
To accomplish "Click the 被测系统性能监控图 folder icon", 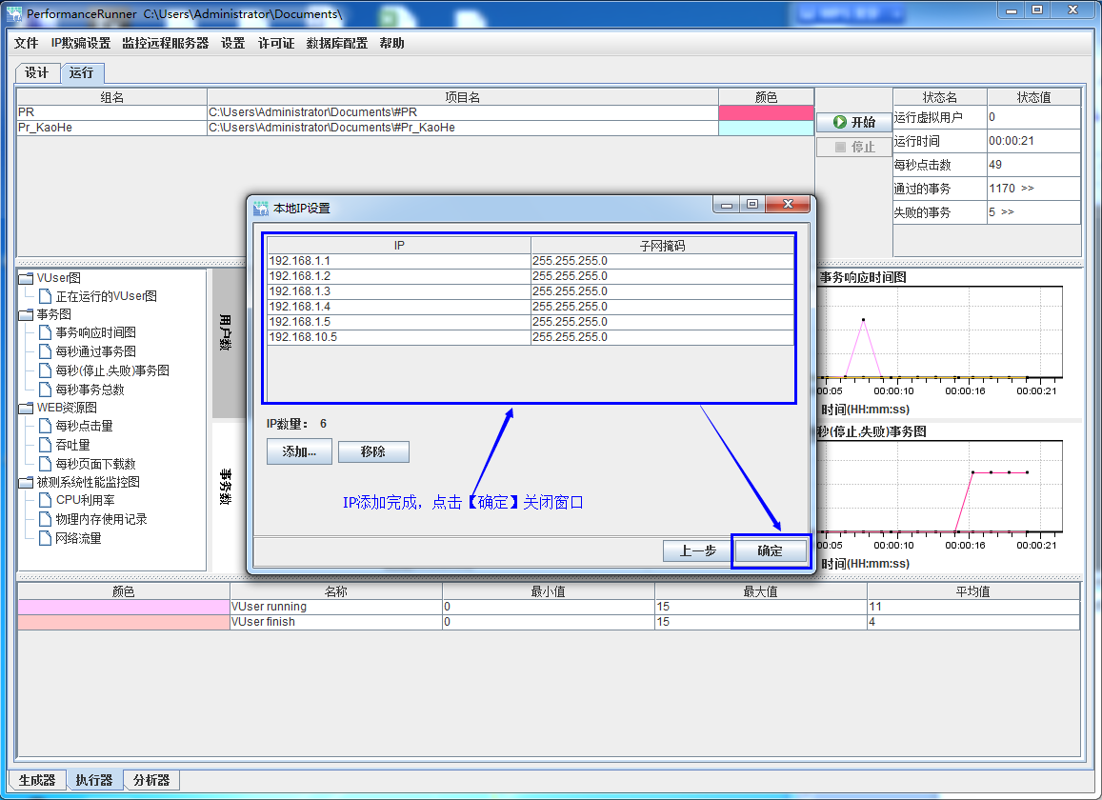I will [26, 482].
